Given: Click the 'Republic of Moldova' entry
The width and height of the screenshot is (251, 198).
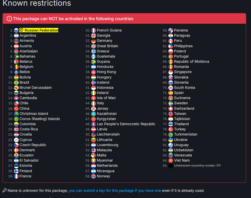Looking at the screenshot, I should tap(191, 61).
